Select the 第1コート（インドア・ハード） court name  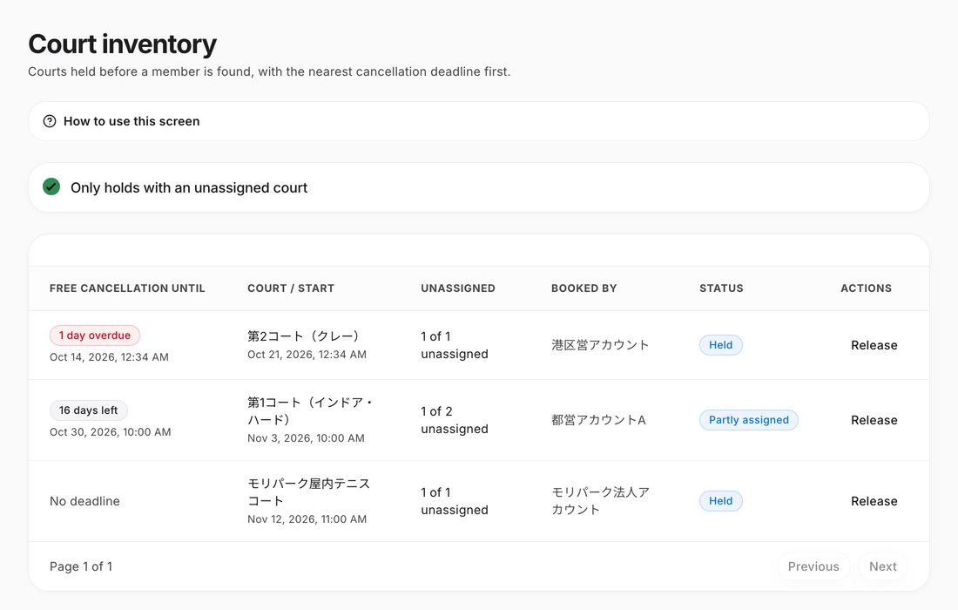tap(310, 410)
